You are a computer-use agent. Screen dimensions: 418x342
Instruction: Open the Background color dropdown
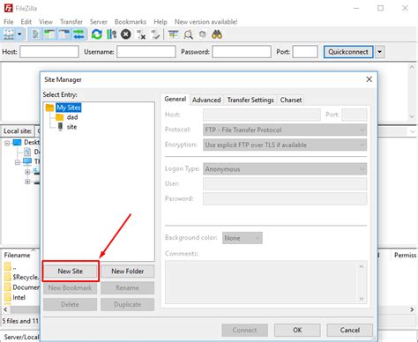pos(243,238)
